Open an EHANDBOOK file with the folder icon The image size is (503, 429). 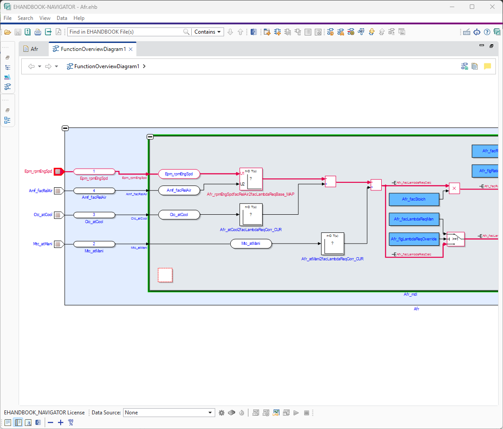click(x=8, y=32)
